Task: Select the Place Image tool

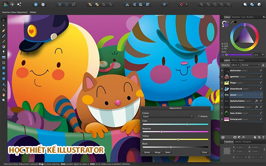Action: [4, 57]
